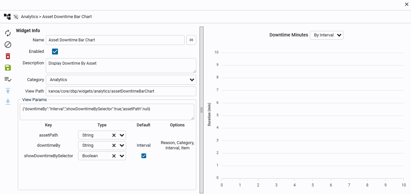Image resolution: width=411 pixels, height=194 pixels.
Task: Move widget up with arrow icon
Action: (8, 91)
